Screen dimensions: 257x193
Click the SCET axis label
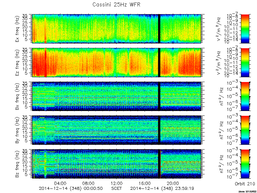(x=117, y=188)
